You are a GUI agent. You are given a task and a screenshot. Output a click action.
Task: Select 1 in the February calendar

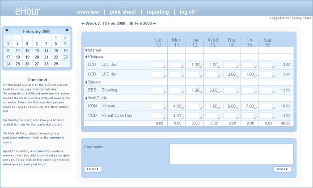click(x=56, y=37)
